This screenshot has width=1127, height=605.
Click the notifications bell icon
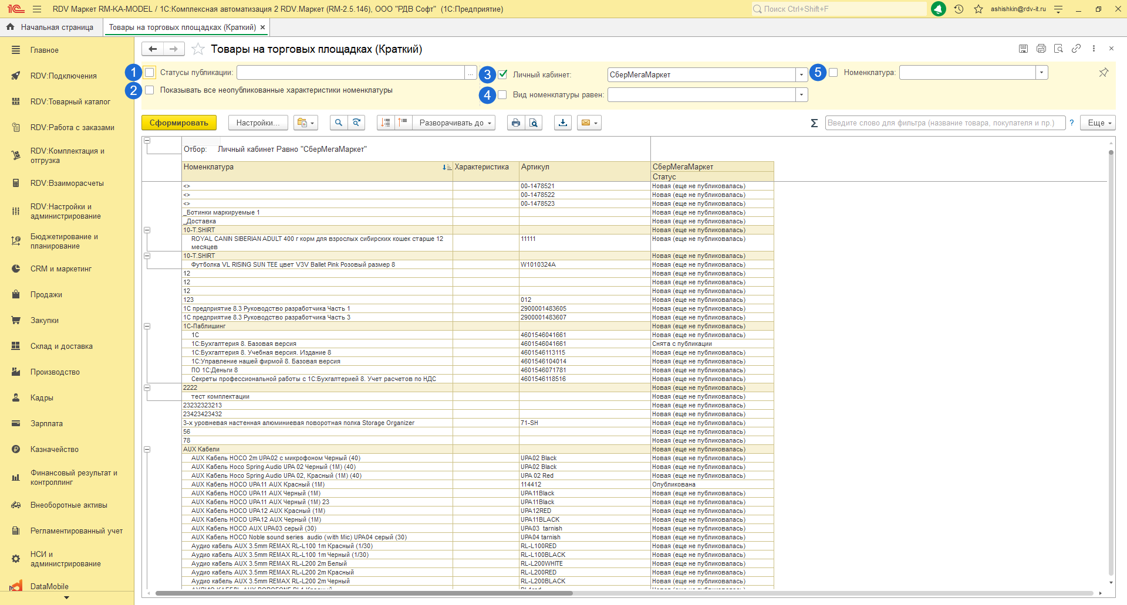click(938, 9)
